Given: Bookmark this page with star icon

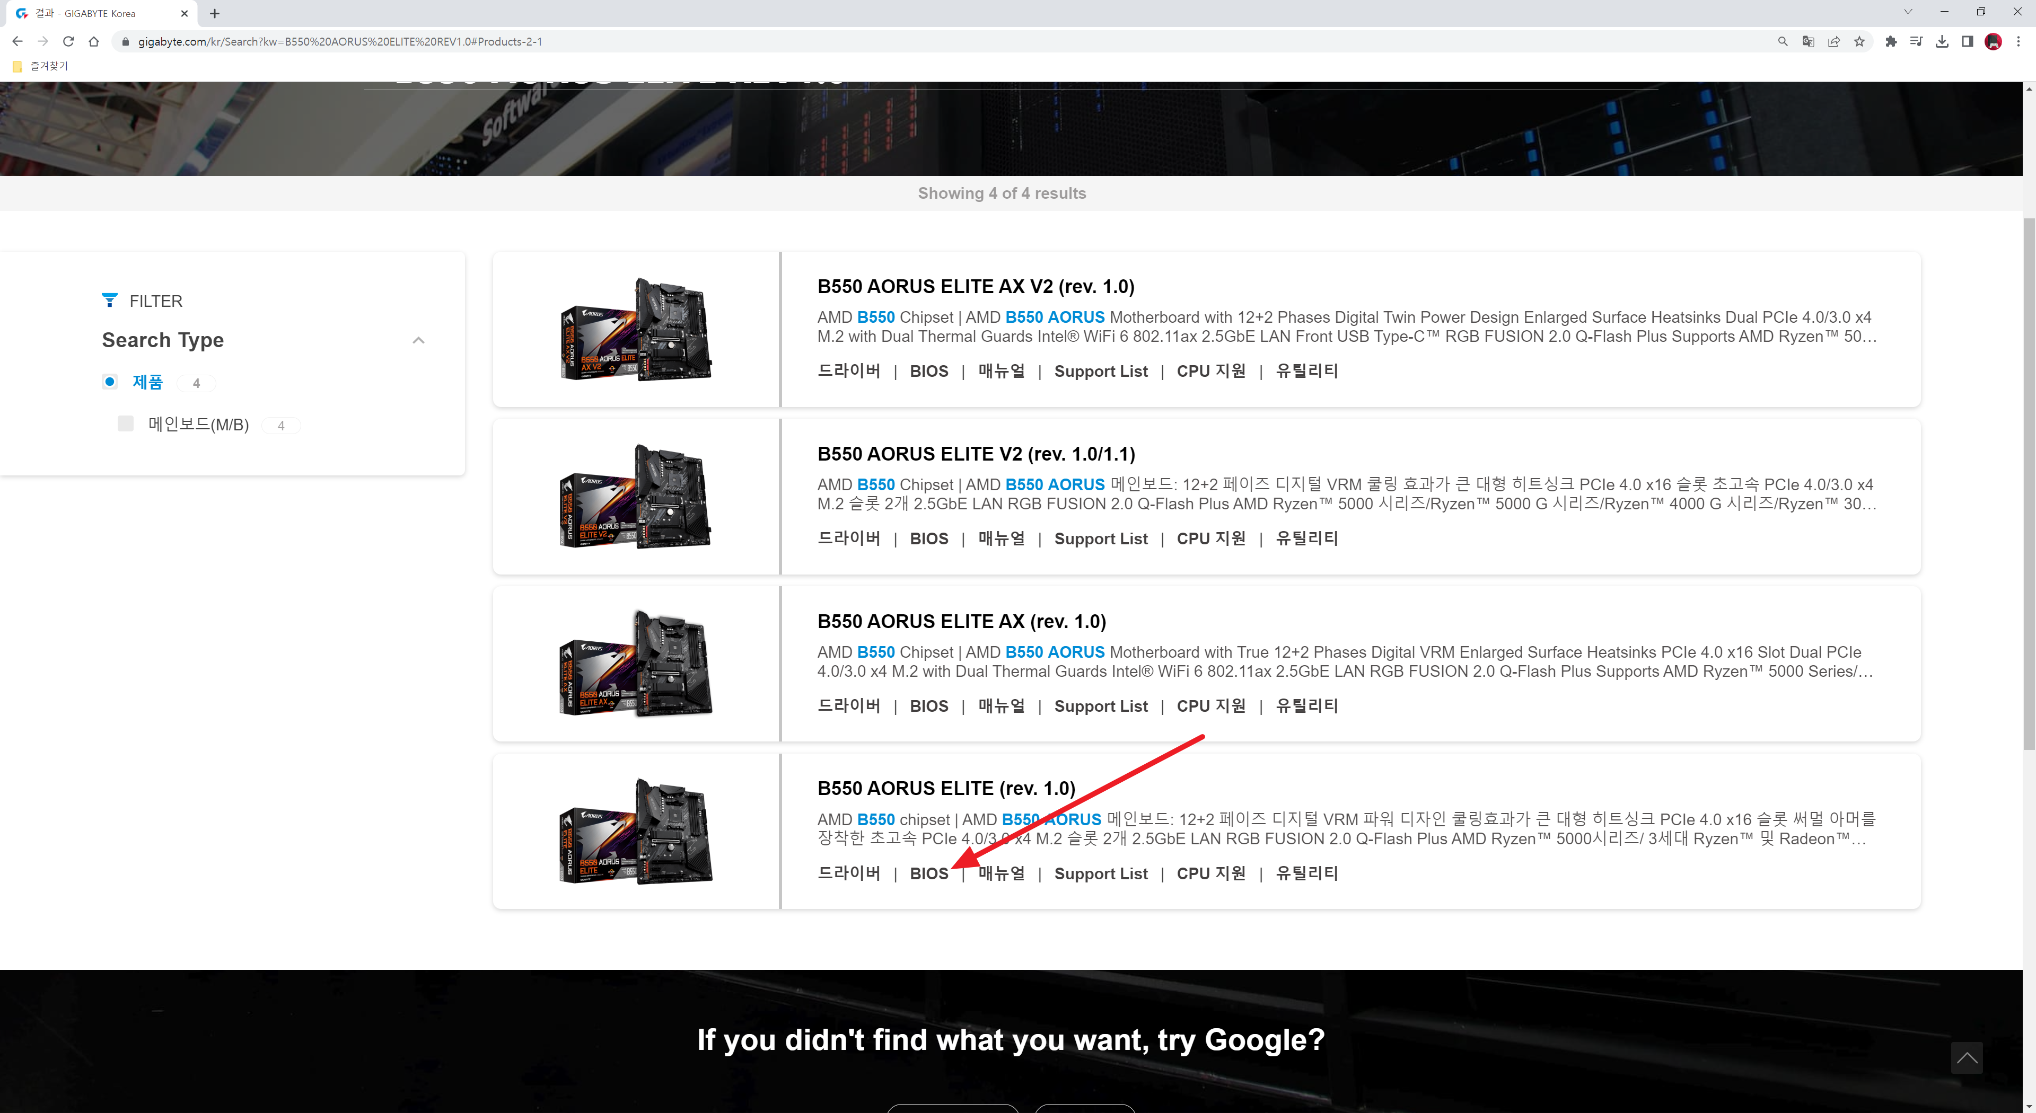Looking at the screenshot, I should click(x=1859, y=42).
